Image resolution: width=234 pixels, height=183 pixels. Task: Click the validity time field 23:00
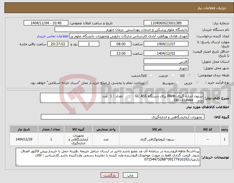(x=121, y=53)
